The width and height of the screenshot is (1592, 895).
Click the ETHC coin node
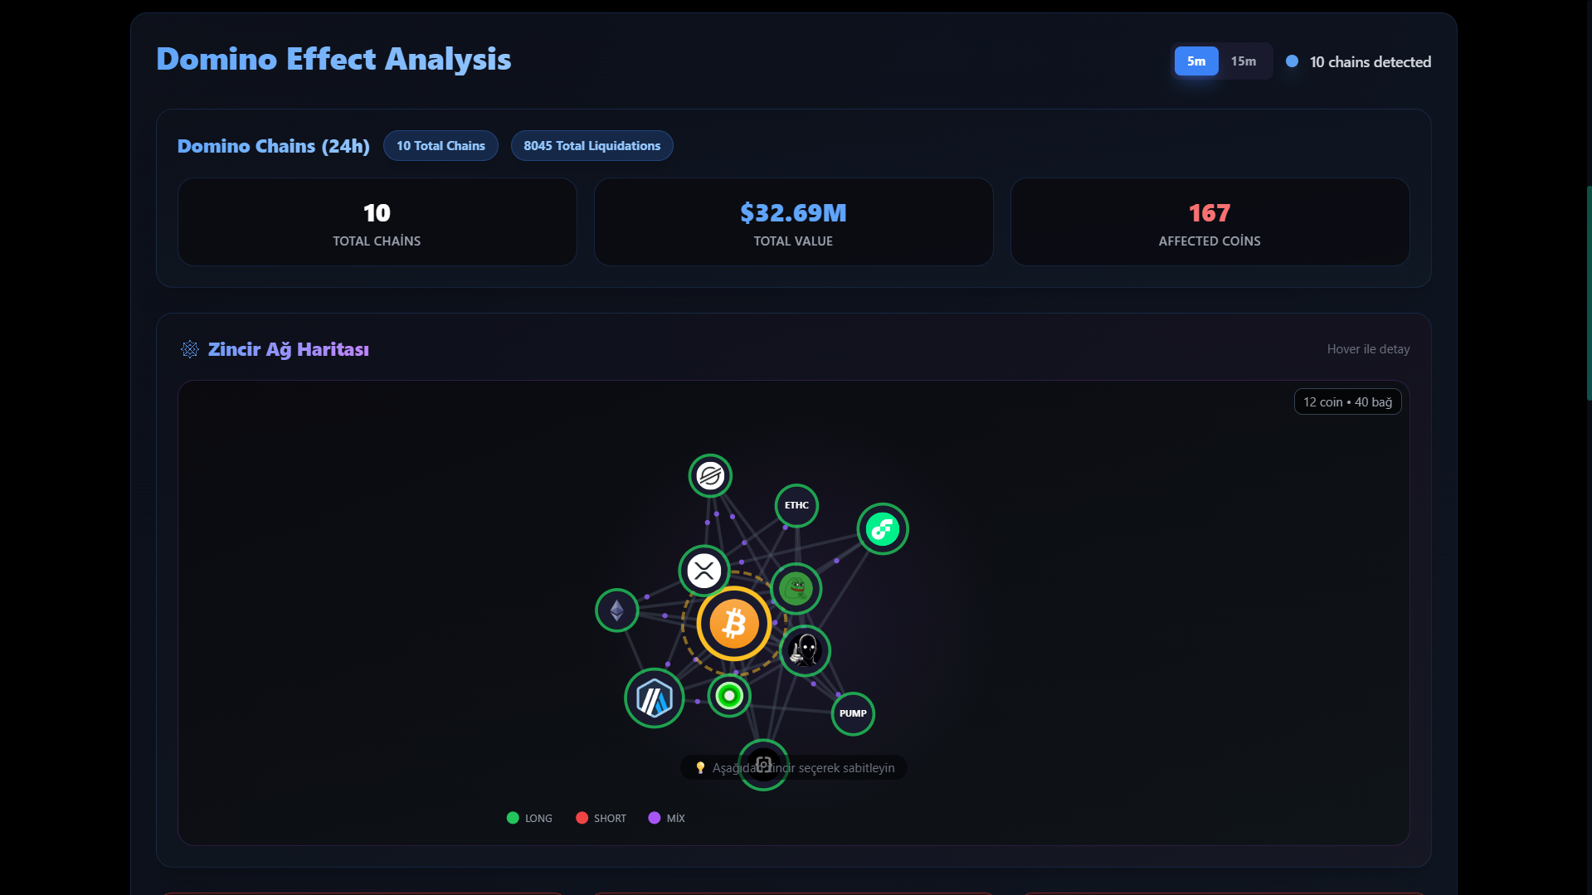click(x=796, y=505)
